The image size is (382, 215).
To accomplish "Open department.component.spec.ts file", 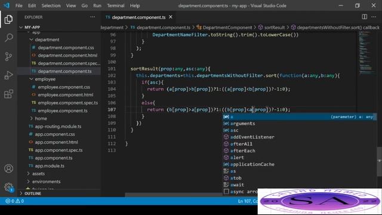I will click(69, 63).
